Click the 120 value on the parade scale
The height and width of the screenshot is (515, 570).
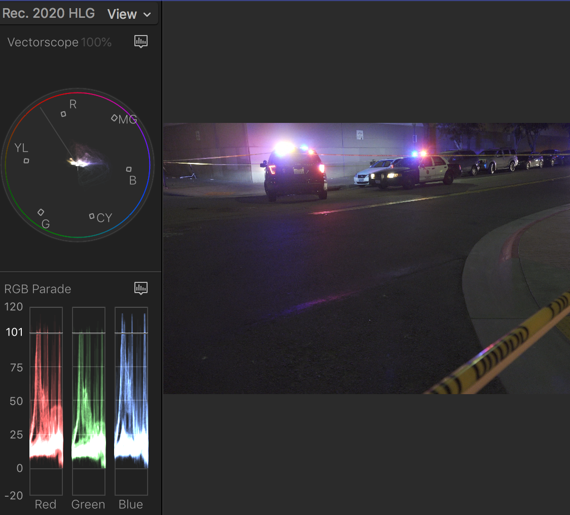(x=14, y=307)
